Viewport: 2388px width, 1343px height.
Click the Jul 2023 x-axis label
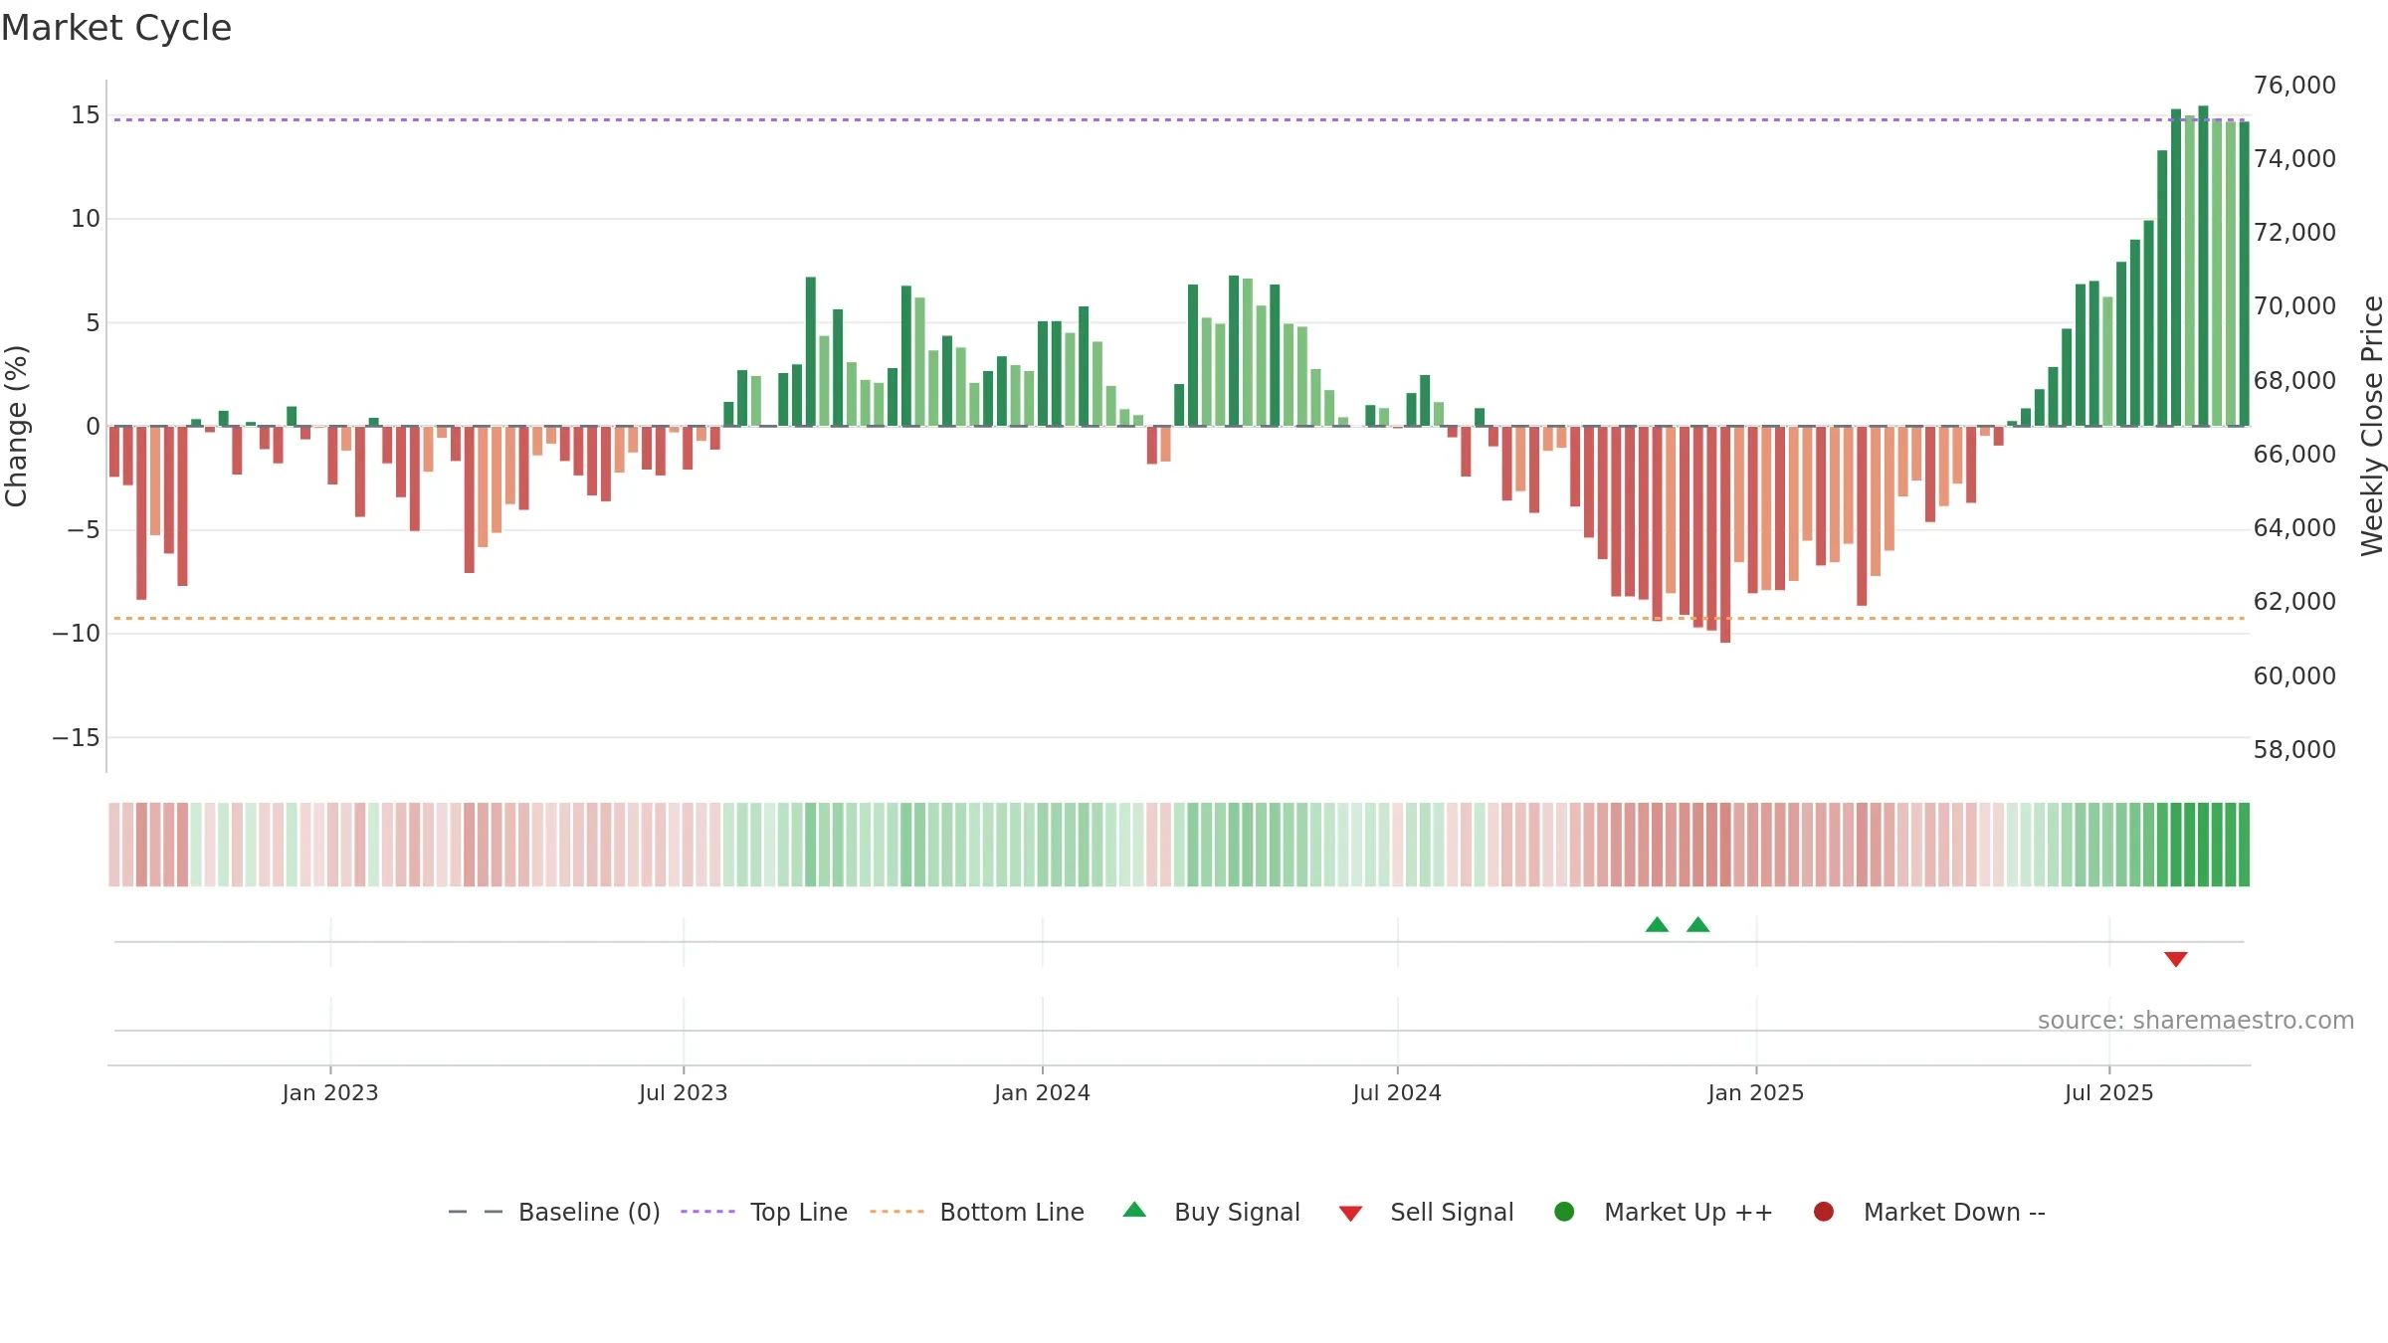point(684,1092)
